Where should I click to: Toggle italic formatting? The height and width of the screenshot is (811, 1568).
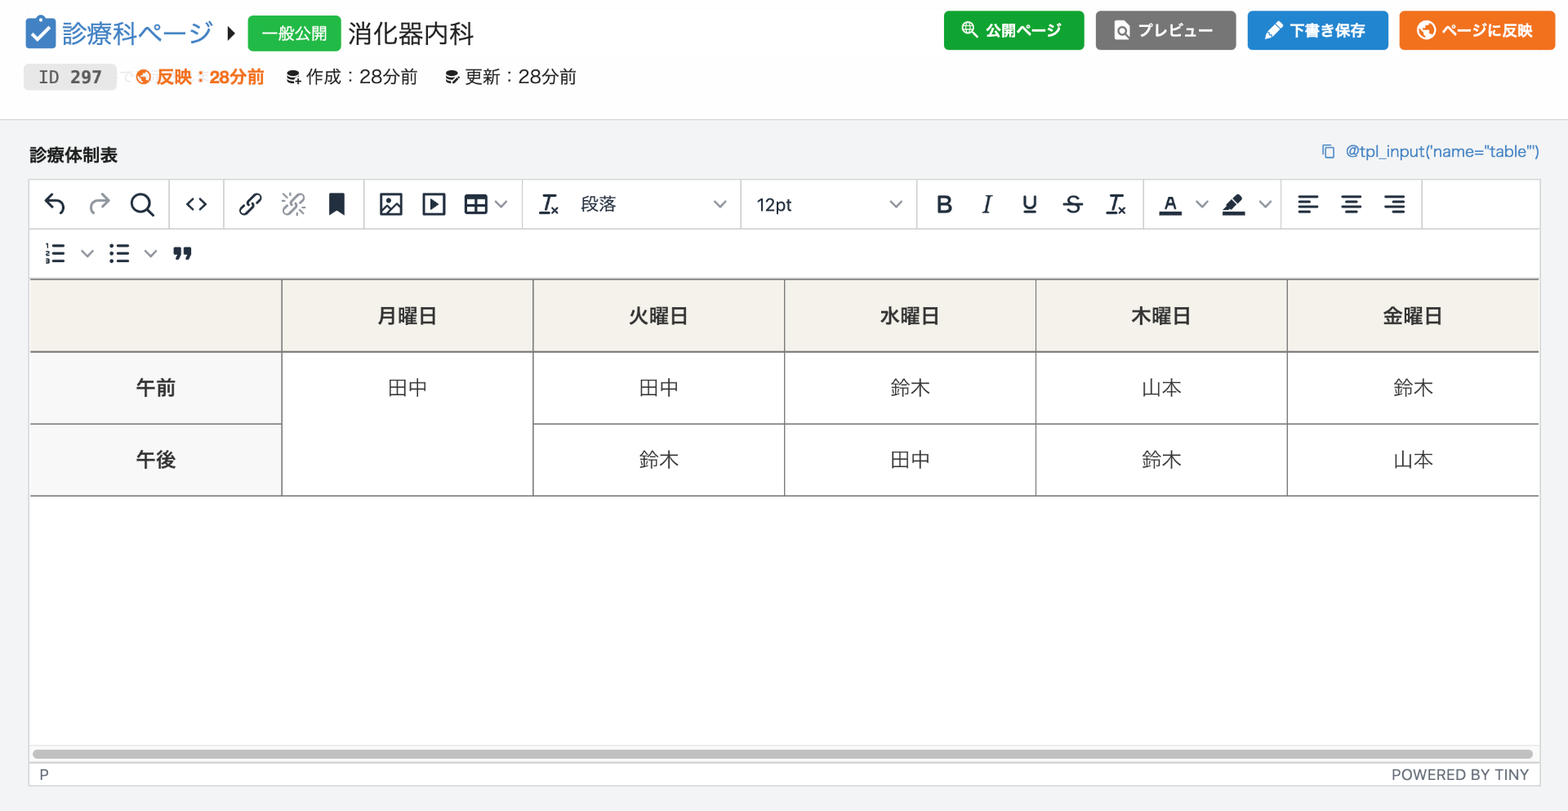(x=987, y=204)
